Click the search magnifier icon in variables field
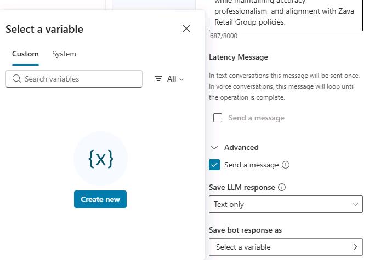Image resolution: width=369 pixels, height=260 pixels. (16, 79)
